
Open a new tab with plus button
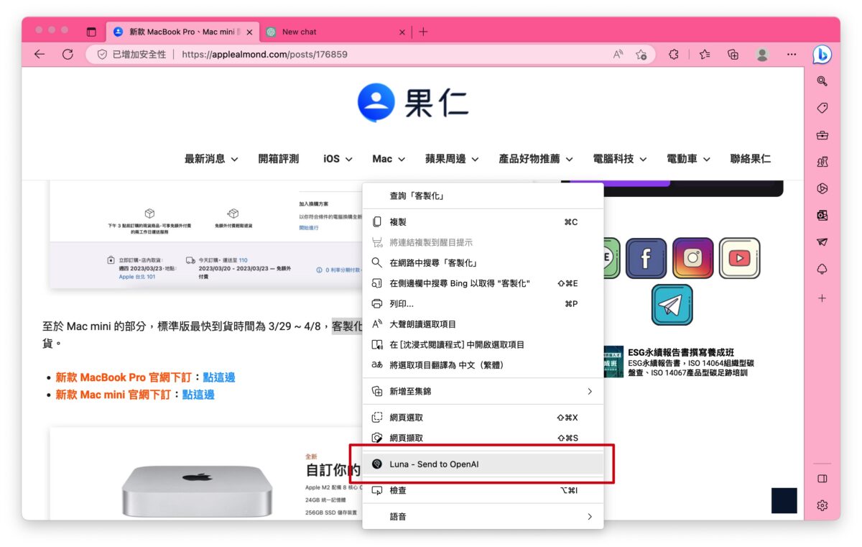coord(423,32)
